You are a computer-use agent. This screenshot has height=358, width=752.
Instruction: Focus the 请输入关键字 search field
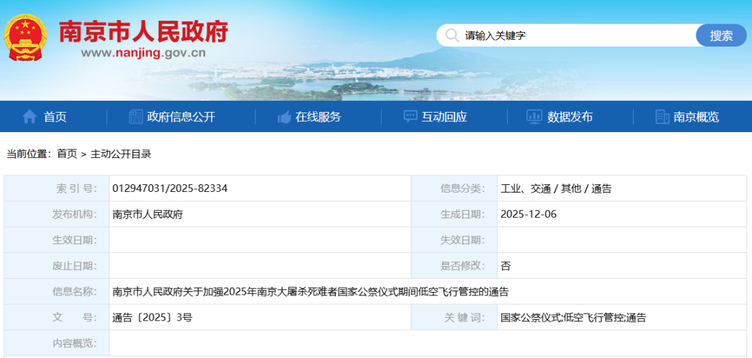pyautogui.click(x=571, y=35)
